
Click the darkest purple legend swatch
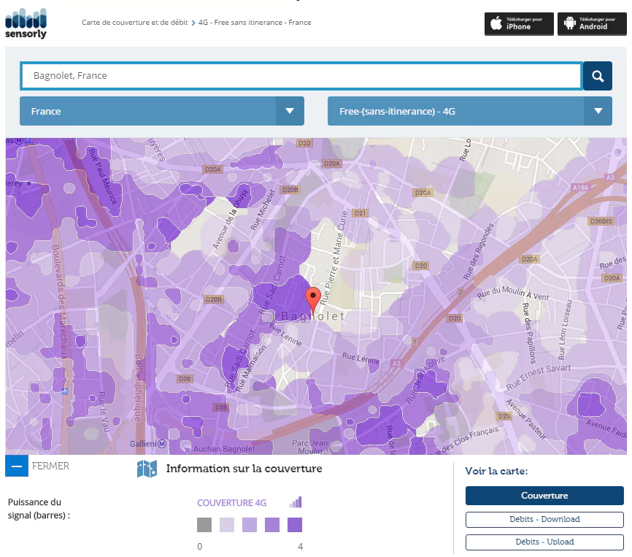295,525
